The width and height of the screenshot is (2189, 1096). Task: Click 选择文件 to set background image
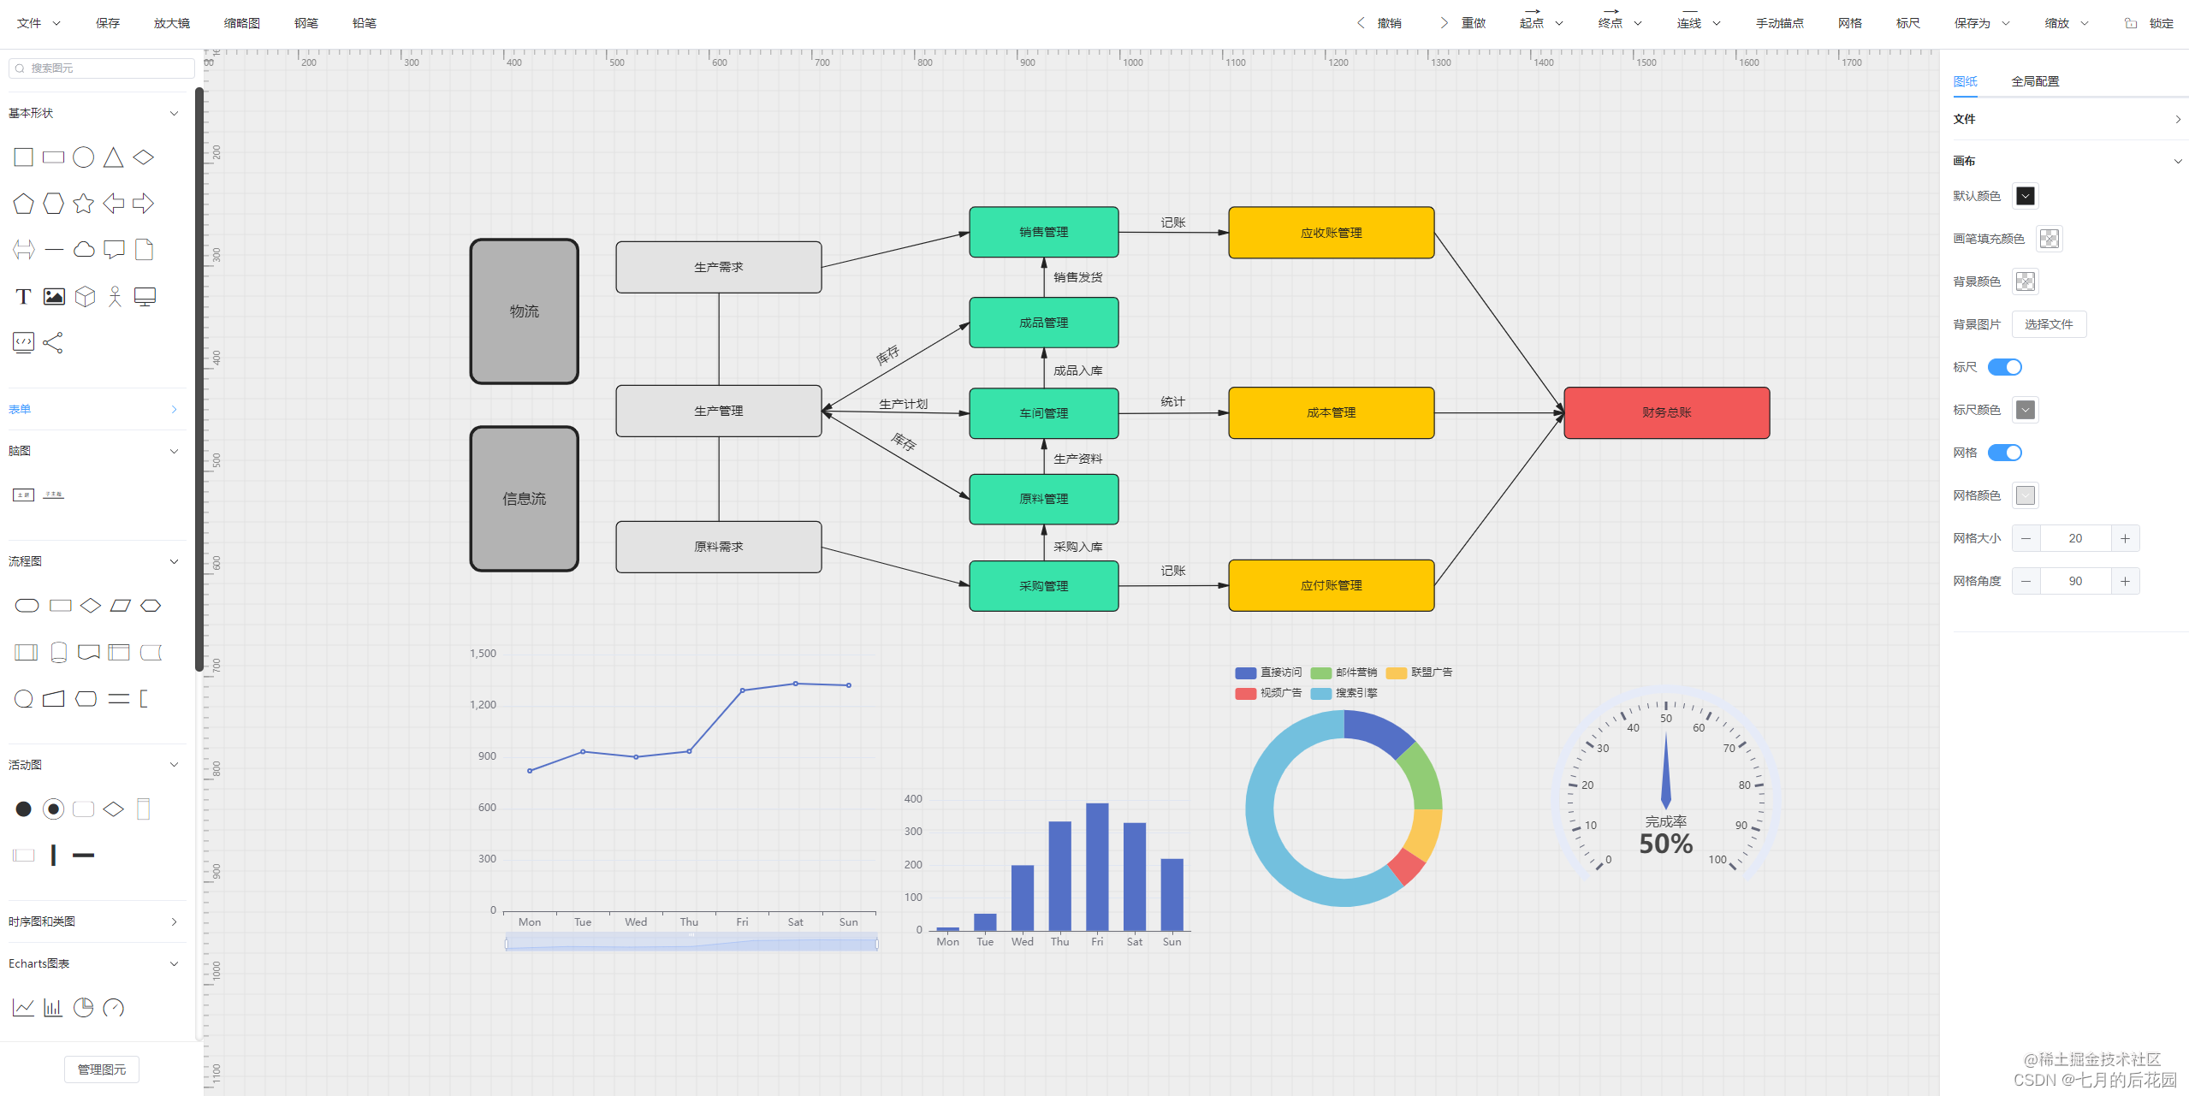[x=2049, y=323]
